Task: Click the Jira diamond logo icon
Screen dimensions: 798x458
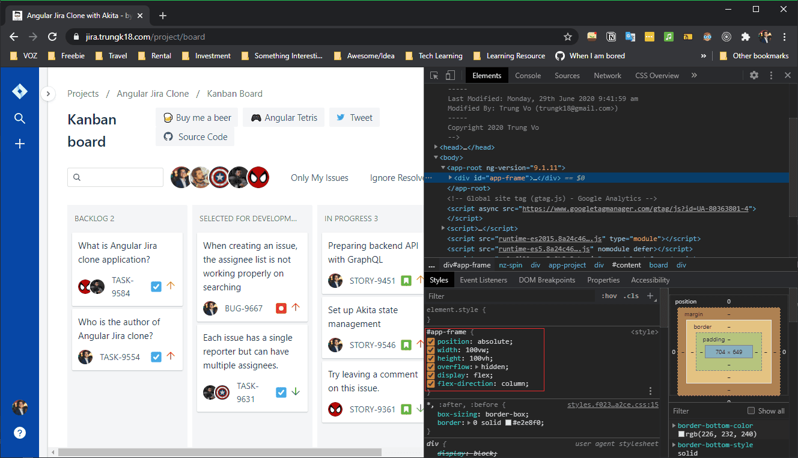Action: pyautogui.click(x=20, y=91)
